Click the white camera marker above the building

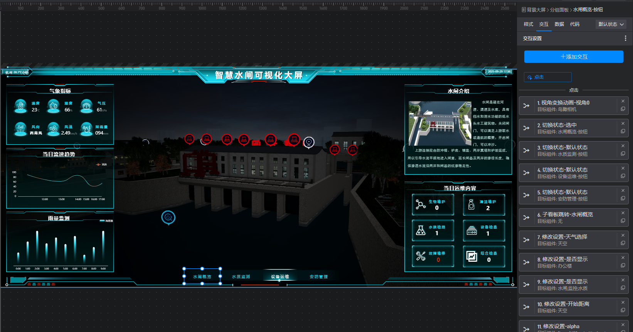pos(308,142)
